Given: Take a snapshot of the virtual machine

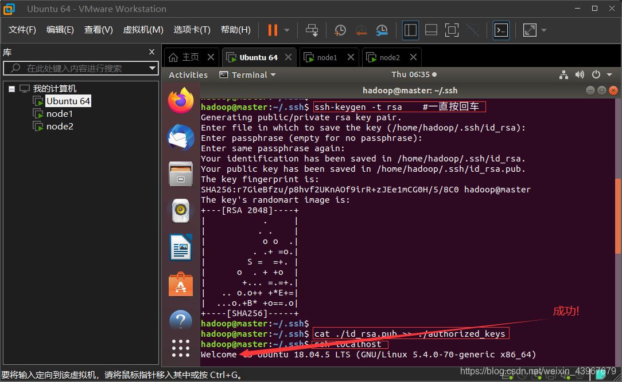Looking at the screenshot, I should pos(340,30).
